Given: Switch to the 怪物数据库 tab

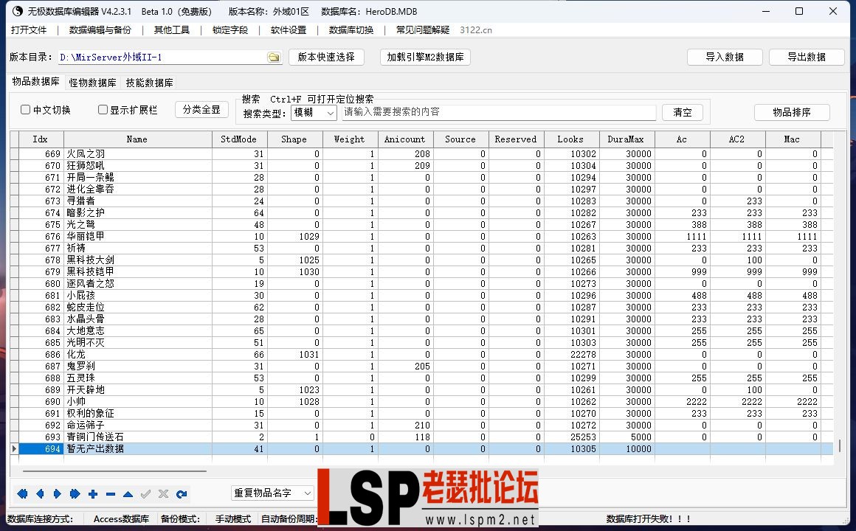Looking at the screenshot, I should (92, 83).
